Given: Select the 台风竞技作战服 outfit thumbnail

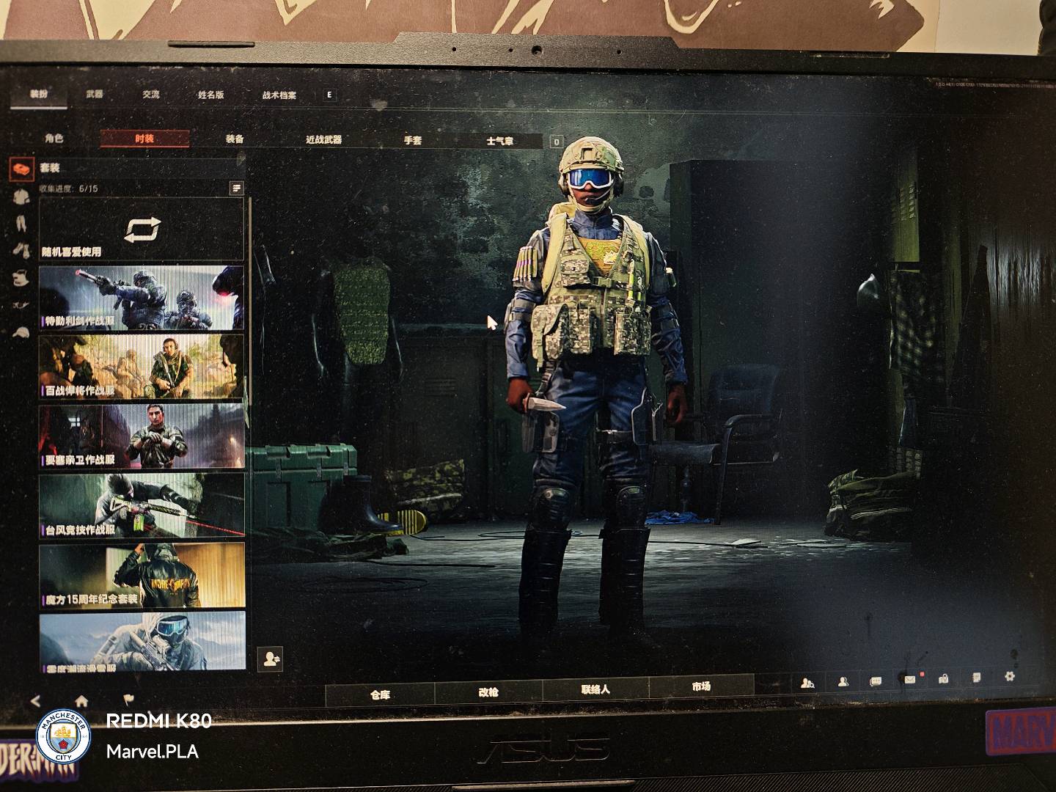Looking at the screenshot, I should 141,505.
